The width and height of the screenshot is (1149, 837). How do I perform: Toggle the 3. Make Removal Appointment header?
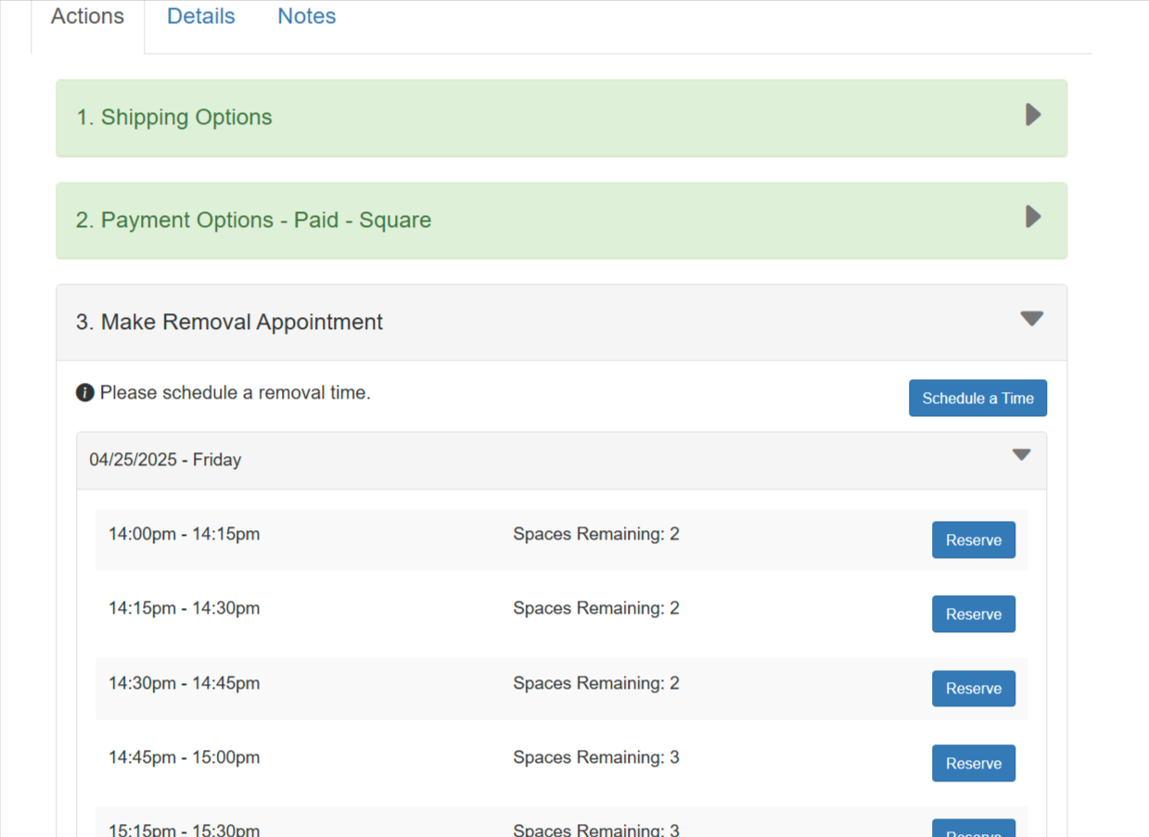click(x=229, y=323)
